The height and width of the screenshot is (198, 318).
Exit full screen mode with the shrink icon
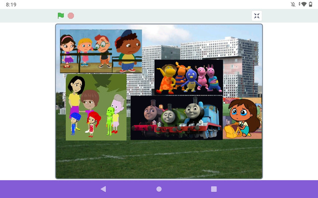point(257,16)
